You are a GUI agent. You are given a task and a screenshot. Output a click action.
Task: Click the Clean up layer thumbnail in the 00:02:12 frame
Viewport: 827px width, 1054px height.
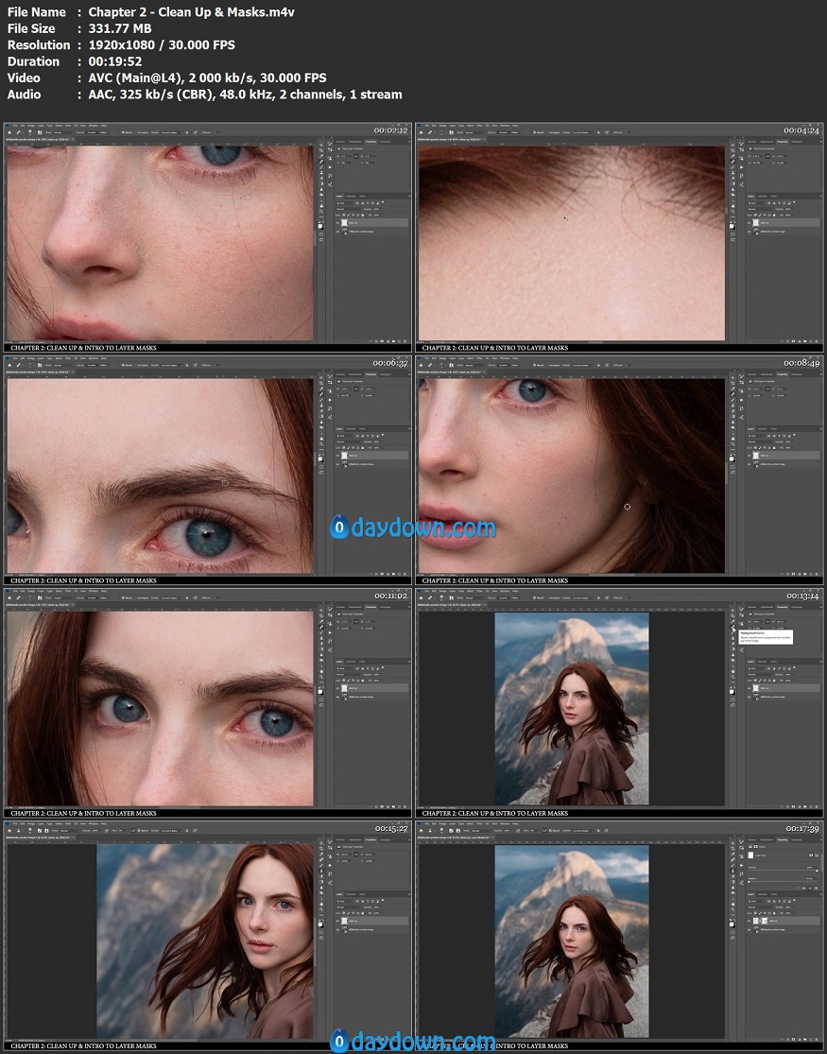(x=344, y=223)
